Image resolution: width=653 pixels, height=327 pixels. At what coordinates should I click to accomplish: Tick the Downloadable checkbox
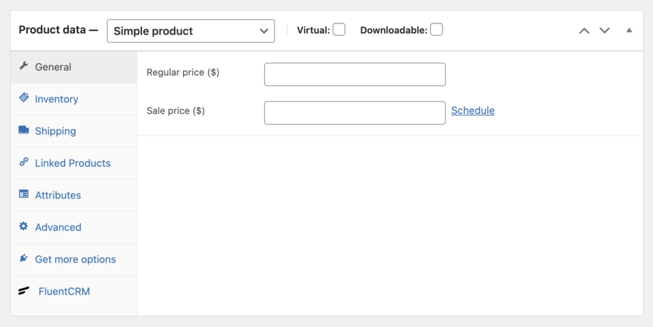click(x=436, y=29)
